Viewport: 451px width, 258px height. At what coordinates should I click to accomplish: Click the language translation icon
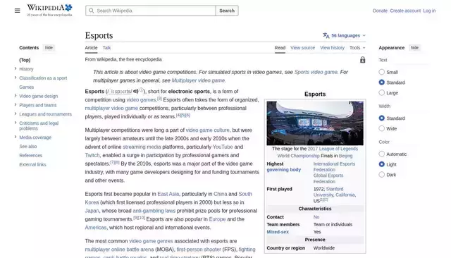click(326, 35)
